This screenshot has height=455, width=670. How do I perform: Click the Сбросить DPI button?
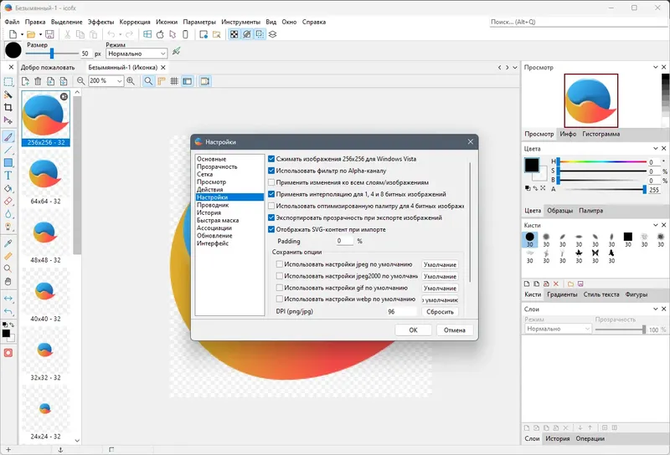tap(440, 311)
